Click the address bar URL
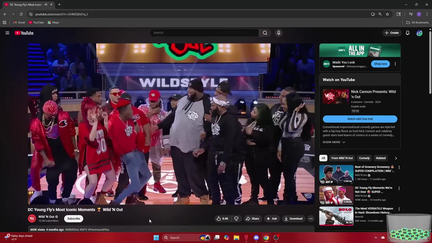The width and height of the screenshot is (432, 243). 61,14
